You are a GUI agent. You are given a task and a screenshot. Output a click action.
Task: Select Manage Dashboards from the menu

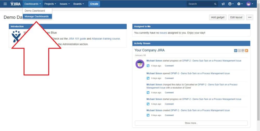(x=37, y=16)
